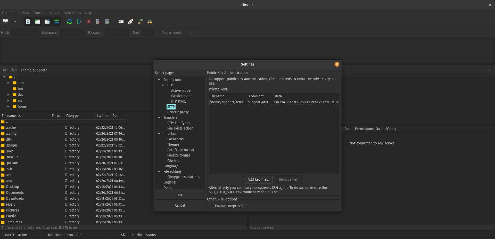Screen dimensions: 495x239
Task: Confirm settings with OK
Action: pos(180,195)
